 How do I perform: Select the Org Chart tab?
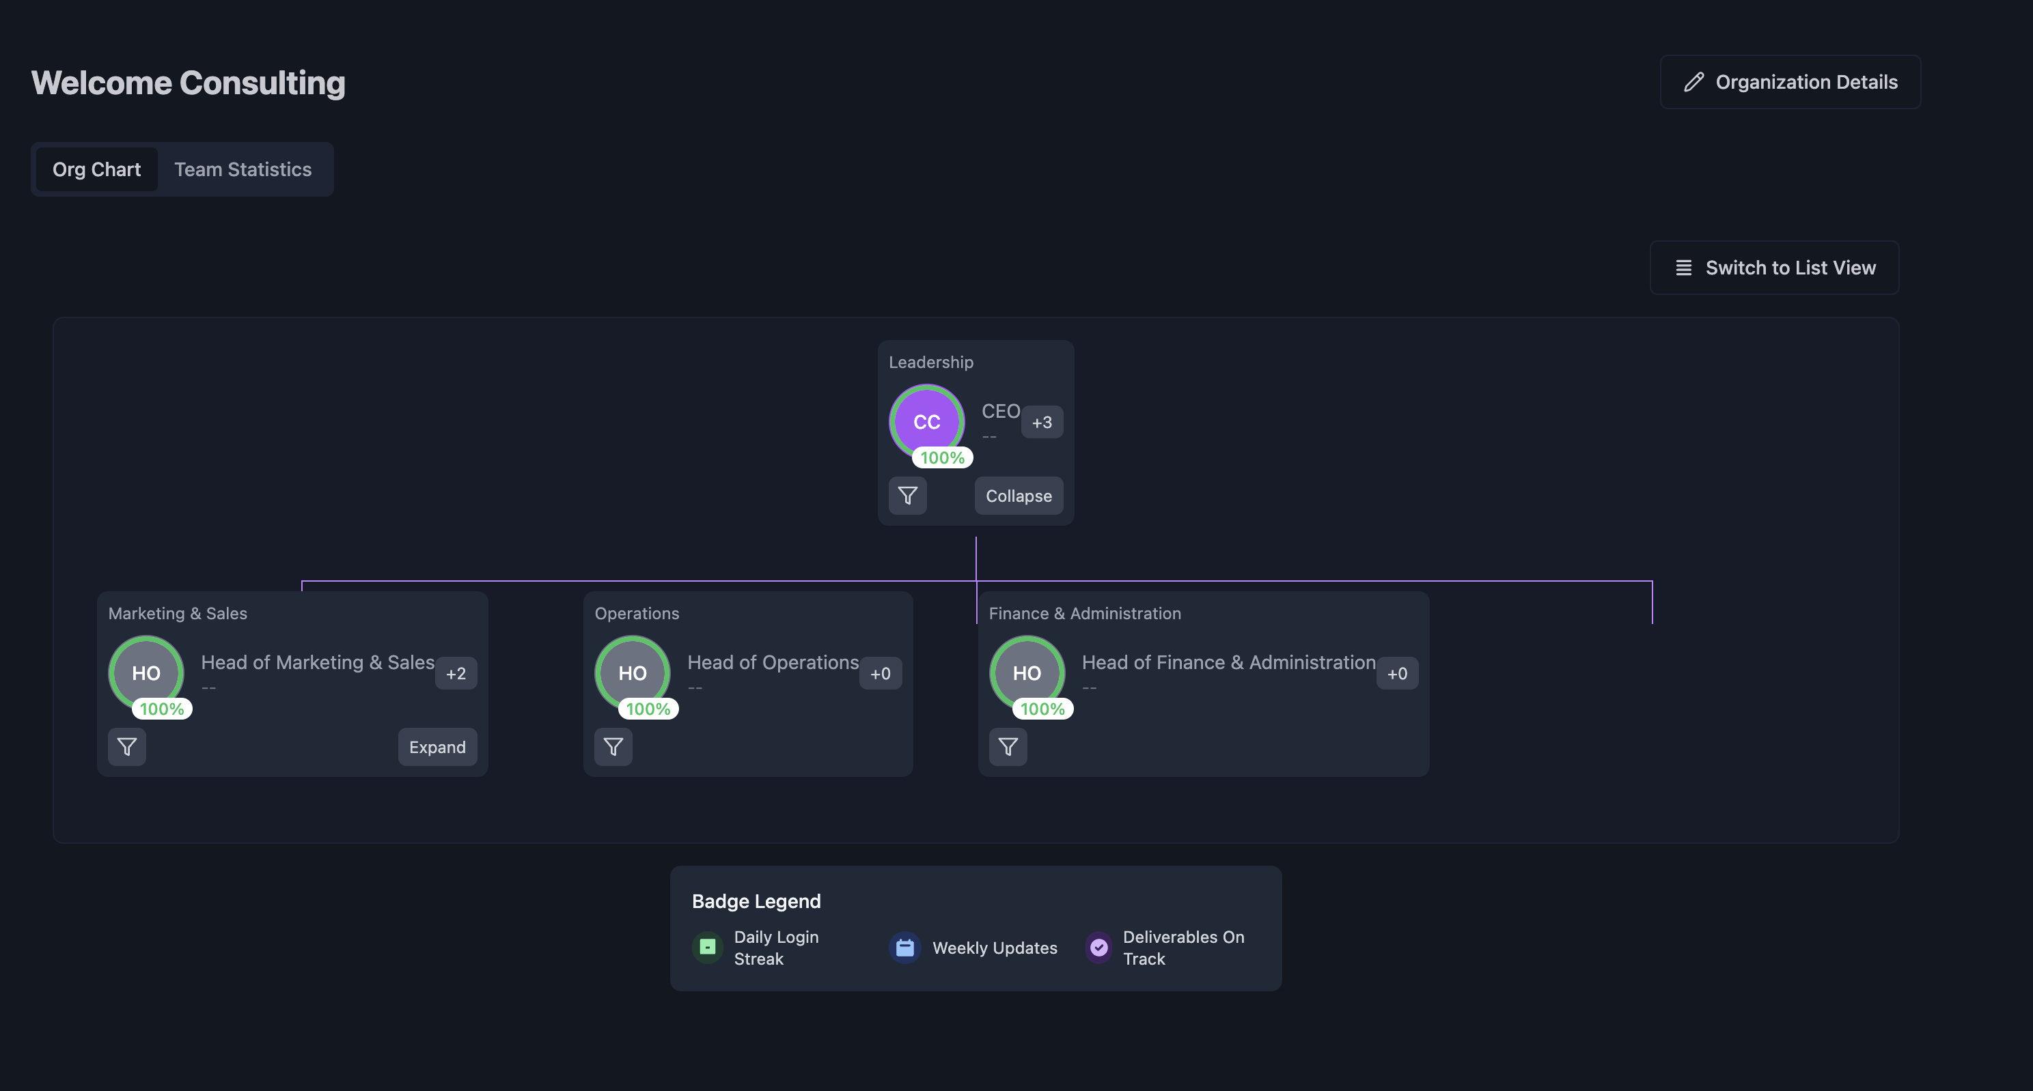[96, 169]
